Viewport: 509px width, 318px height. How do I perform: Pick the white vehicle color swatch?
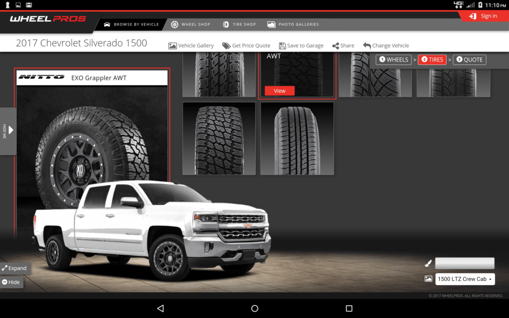[x=465, y=263]
